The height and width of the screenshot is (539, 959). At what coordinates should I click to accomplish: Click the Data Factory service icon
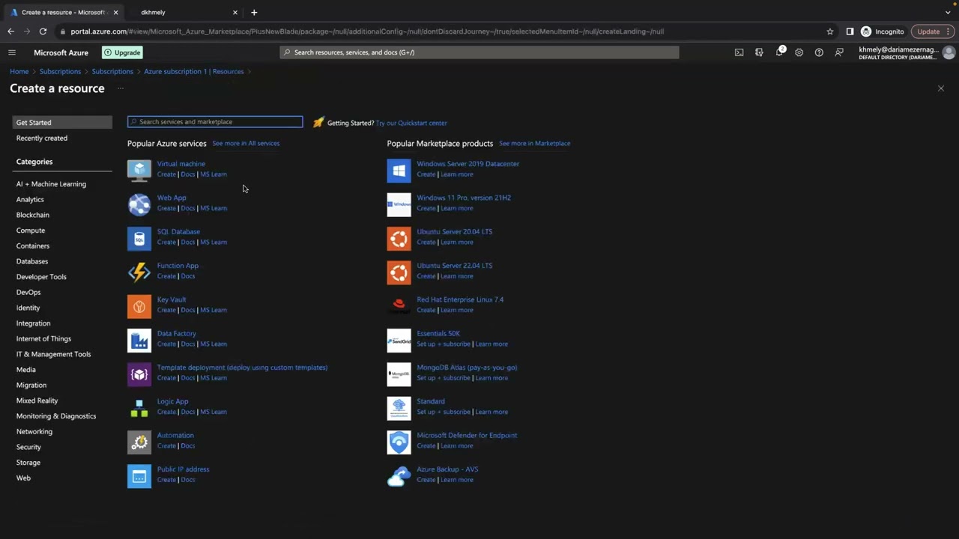click(x=139, y=340)
